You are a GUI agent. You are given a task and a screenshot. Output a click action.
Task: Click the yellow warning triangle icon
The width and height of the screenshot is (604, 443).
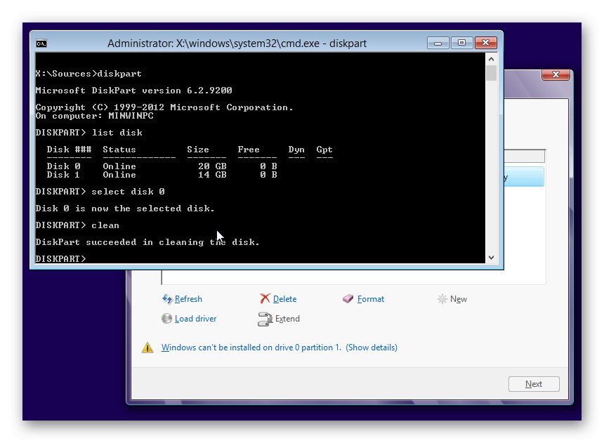pos(147,348)
